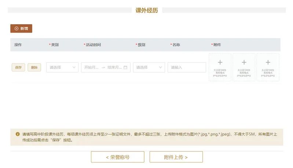Click the info icon in the notice bar
The width and height of the screenshot is (293, 168).
pos(17,134)
